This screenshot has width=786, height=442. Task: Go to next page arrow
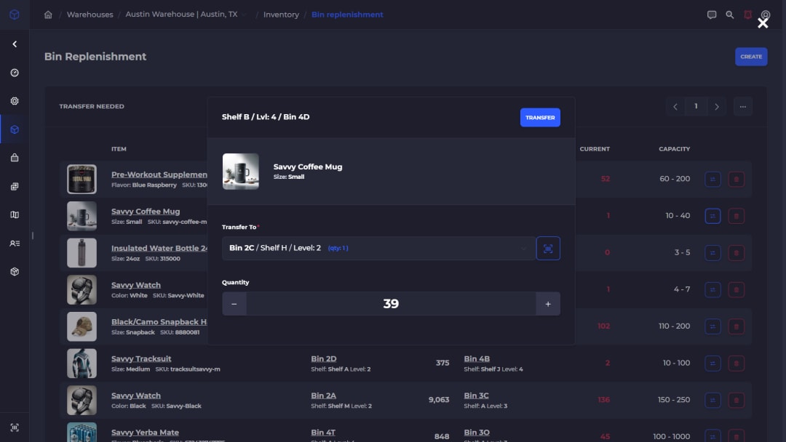pos(716,107)
